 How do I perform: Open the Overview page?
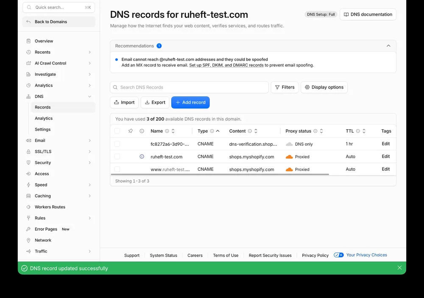click(x=59, y=41)
